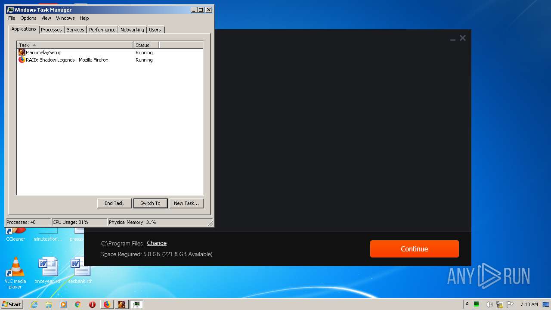Open the network status tray icon

[x=500, y=304]
